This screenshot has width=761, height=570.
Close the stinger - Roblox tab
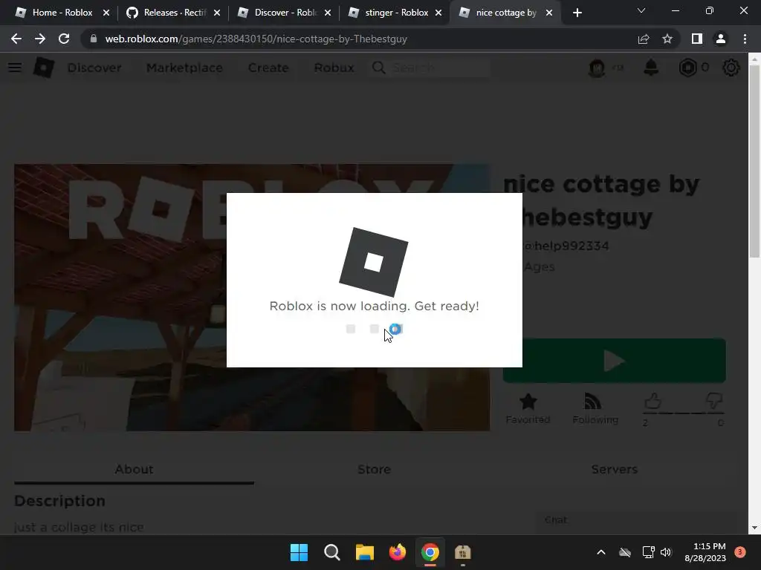click(x=438, y=13)
